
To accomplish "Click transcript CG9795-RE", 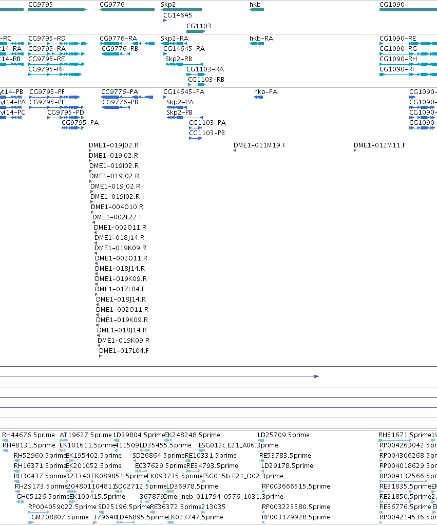I will coord(47,59).
